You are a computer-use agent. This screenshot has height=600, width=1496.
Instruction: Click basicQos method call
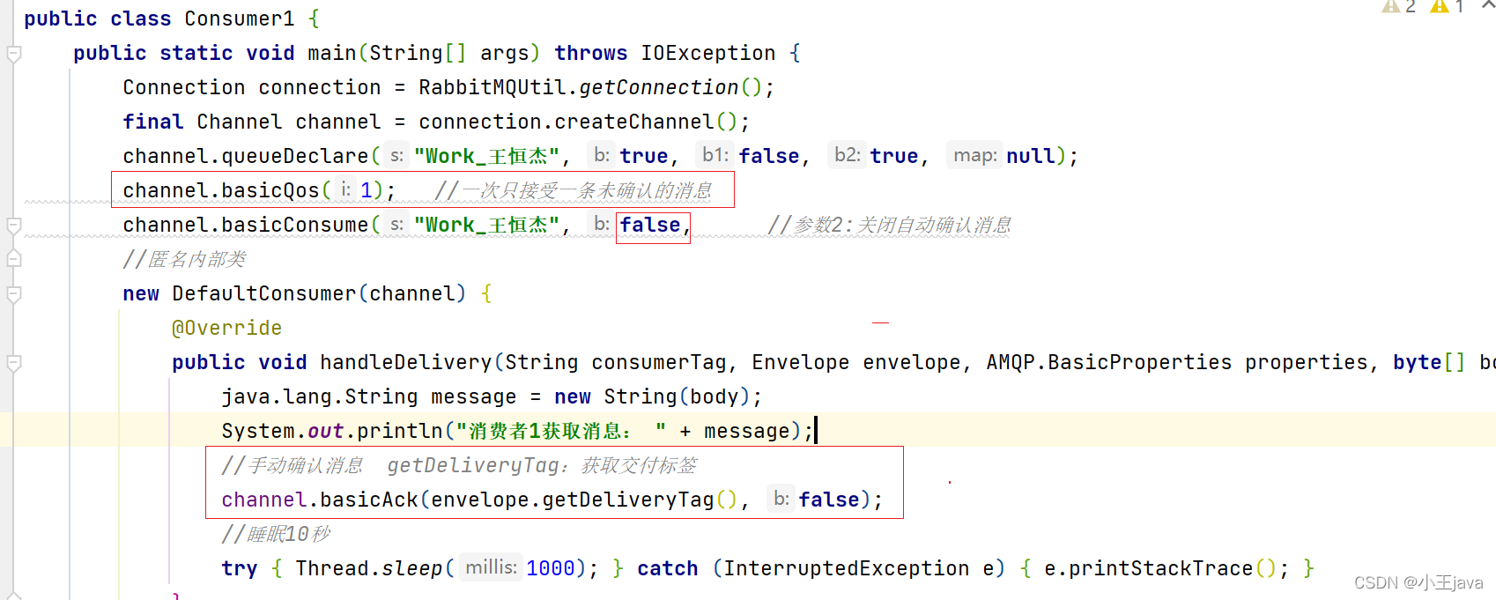[270, 190]
